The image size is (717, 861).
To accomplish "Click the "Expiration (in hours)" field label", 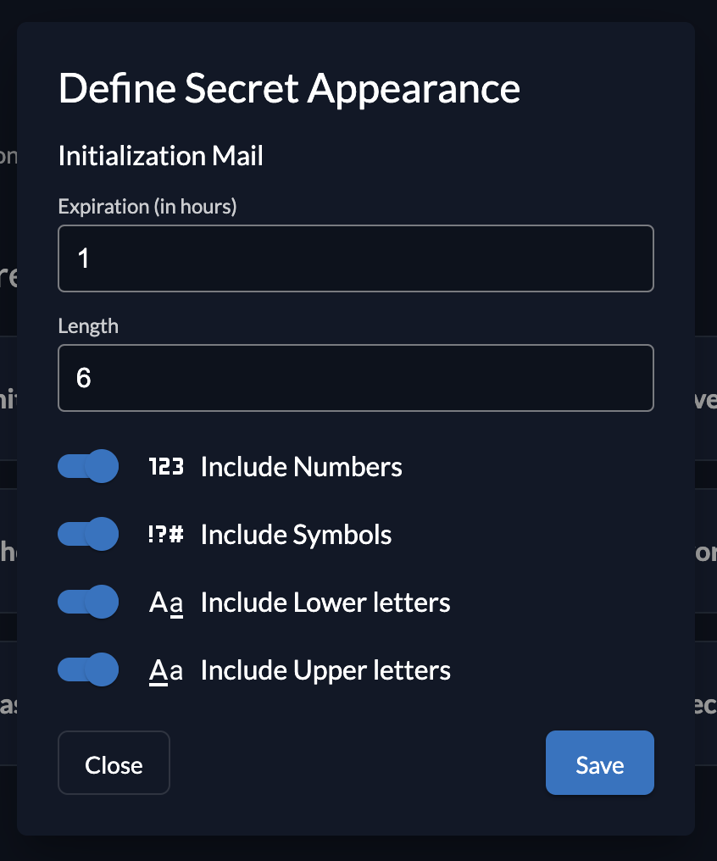I will click(x=147, y=206).
